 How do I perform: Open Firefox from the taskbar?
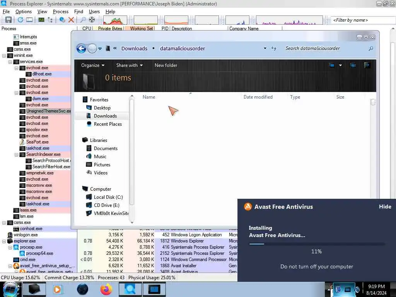(106, 289)
